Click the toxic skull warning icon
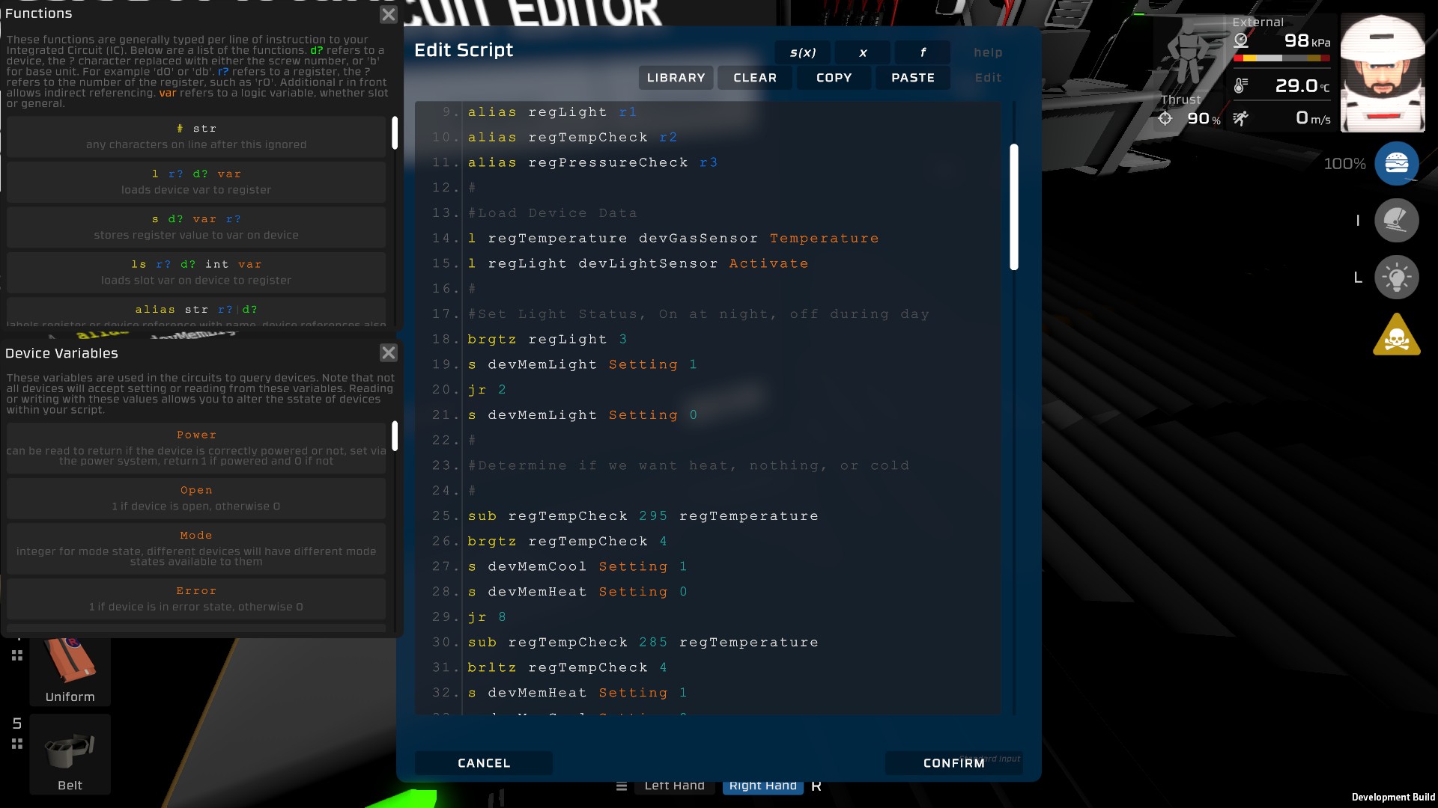The image size is (1438, 808). point(1396,336)
